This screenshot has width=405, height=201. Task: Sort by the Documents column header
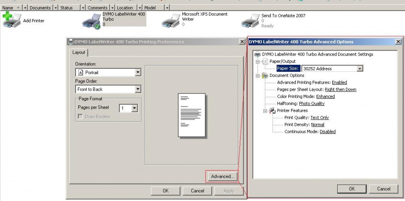tap(40, 8)
